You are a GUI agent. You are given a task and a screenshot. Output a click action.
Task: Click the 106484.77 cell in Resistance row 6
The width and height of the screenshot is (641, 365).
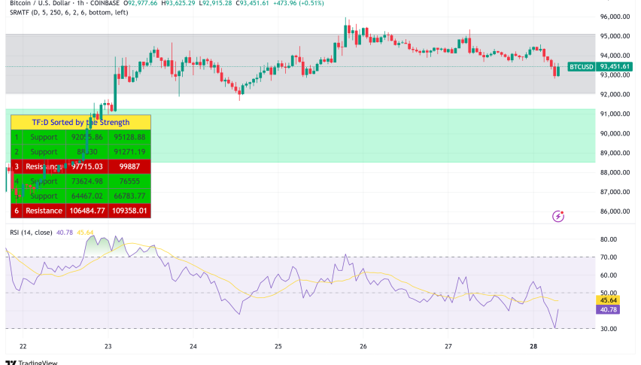pyautogui.click(x=87, y=211)
